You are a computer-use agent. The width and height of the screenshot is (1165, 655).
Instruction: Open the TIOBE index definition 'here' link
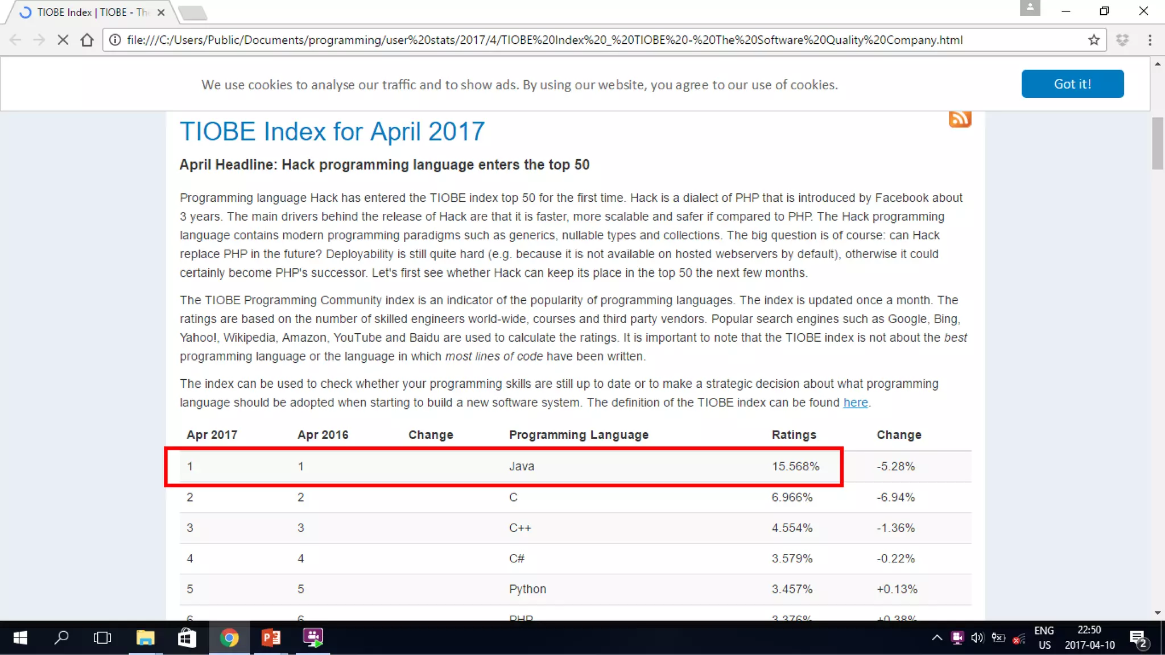tap(855, 403)
